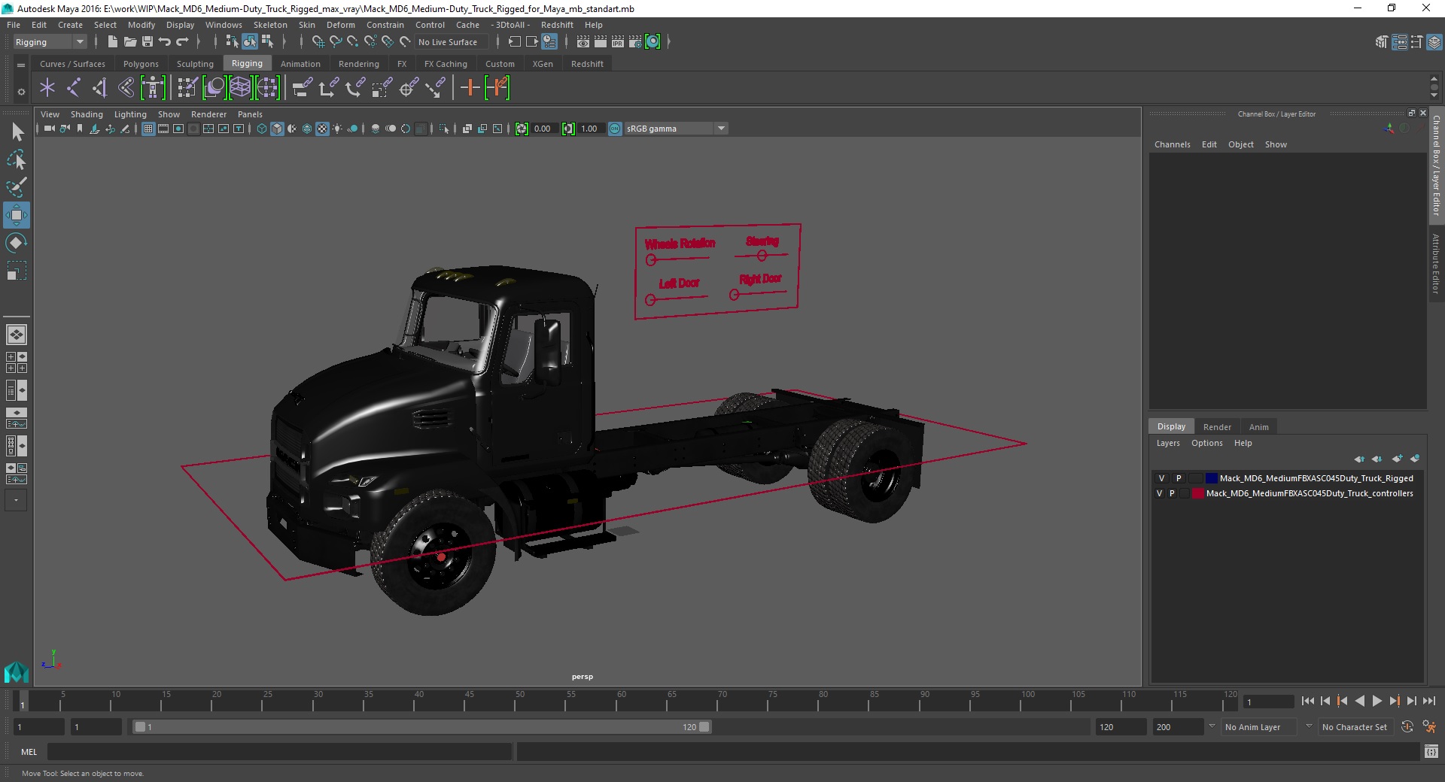Open the IPR render icon
Image resolution: width=1445 pixels, height=782 pixels.
pos(617,42)
